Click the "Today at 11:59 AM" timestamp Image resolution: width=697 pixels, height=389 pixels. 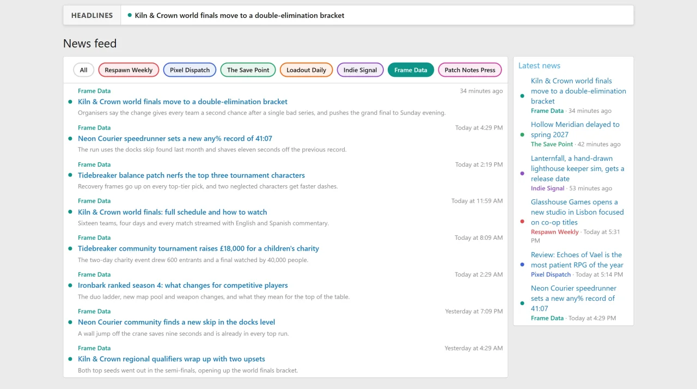pyautogui.click(x=477, y=201)
